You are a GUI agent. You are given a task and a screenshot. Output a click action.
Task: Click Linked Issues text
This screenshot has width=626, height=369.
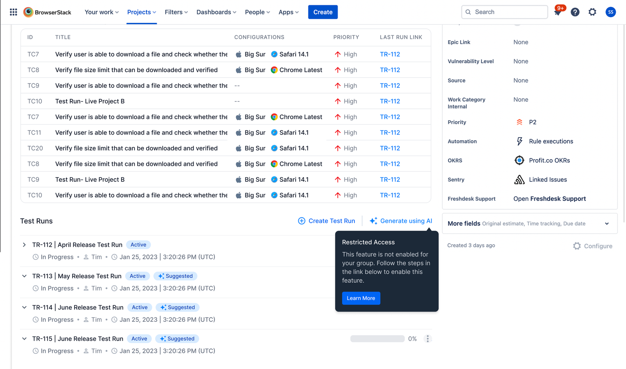[x=548, y=180]
